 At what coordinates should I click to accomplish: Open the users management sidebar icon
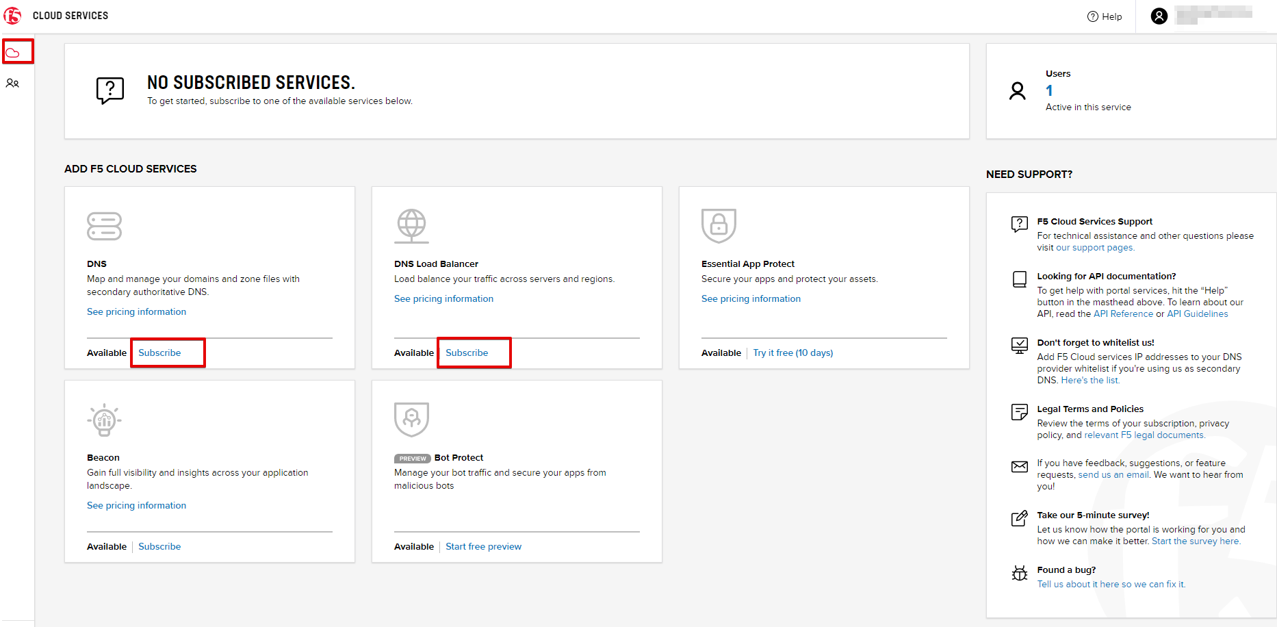tap(12, 84)
